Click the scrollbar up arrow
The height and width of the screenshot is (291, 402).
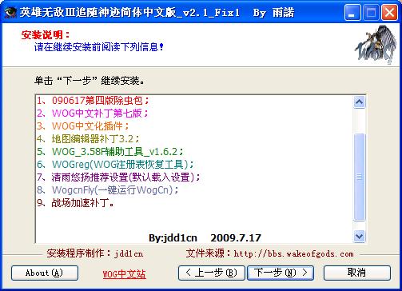coord(359,102)
